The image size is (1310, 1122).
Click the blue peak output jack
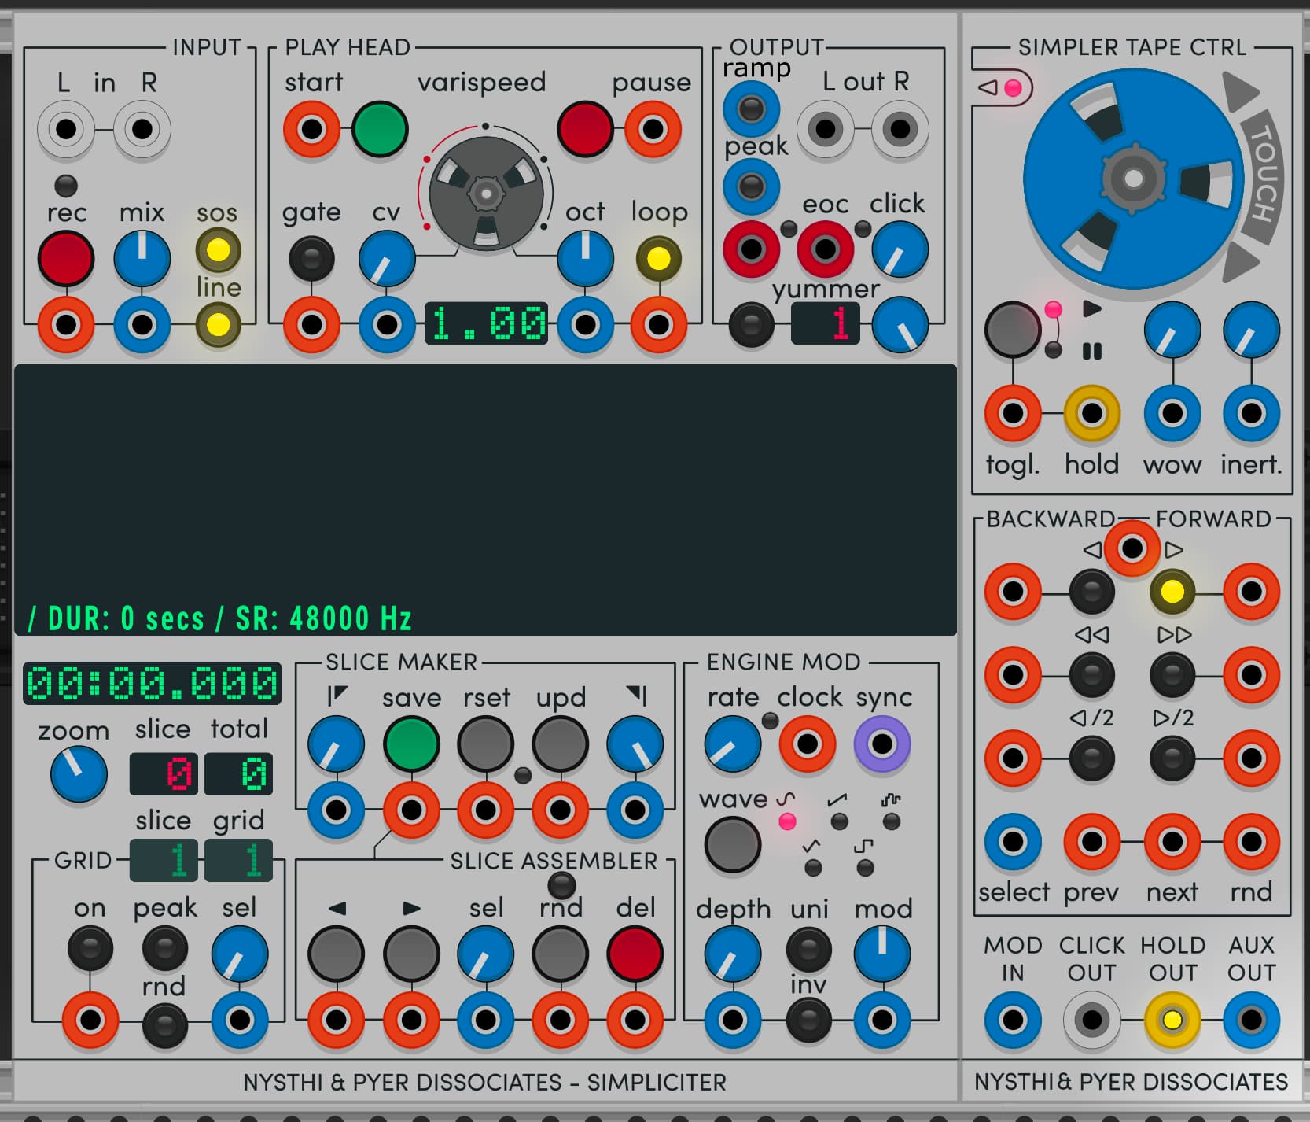pyautogui.click(x=752, y=186)
